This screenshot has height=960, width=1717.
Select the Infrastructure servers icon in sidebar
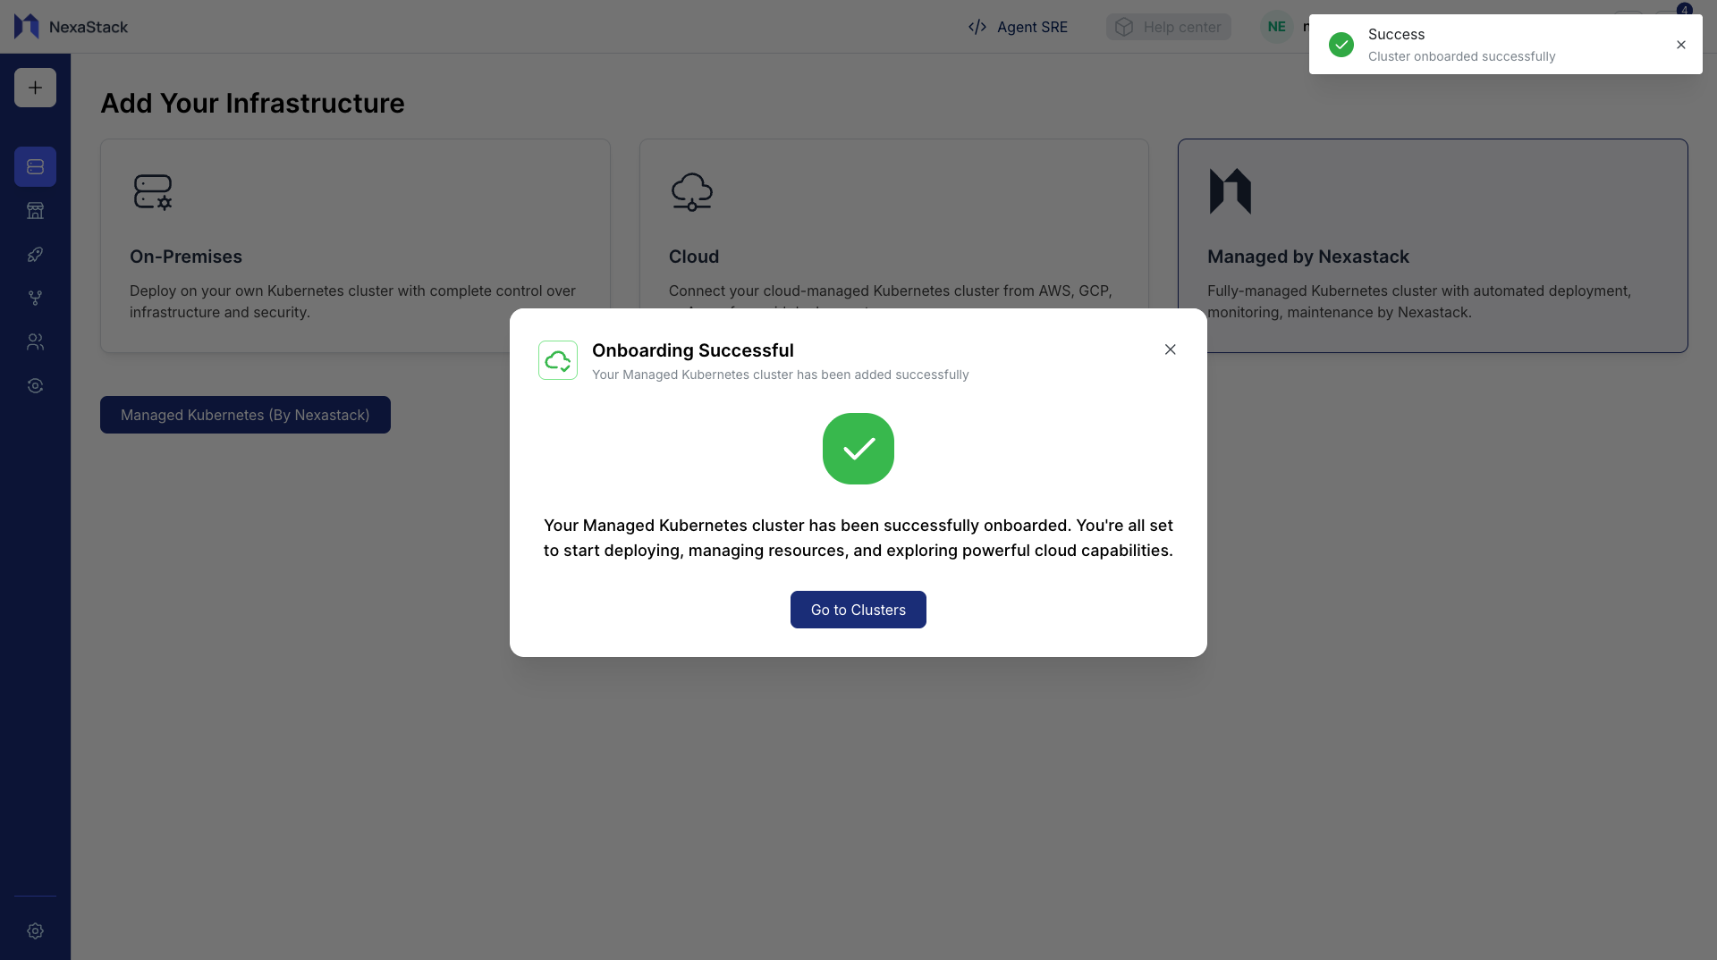pos(35,166)
